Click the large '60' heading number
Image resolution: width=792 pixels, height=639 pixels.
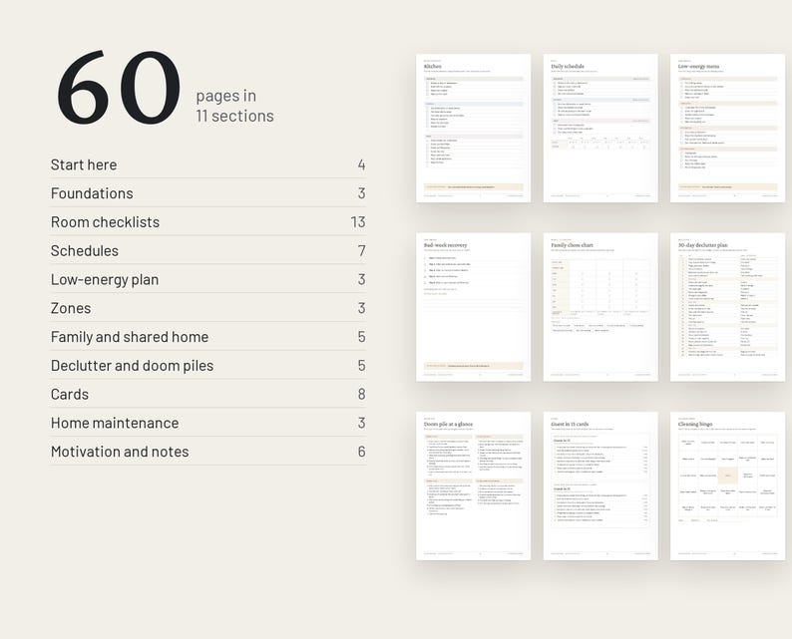pyautogui.click(x=119, y=87)
